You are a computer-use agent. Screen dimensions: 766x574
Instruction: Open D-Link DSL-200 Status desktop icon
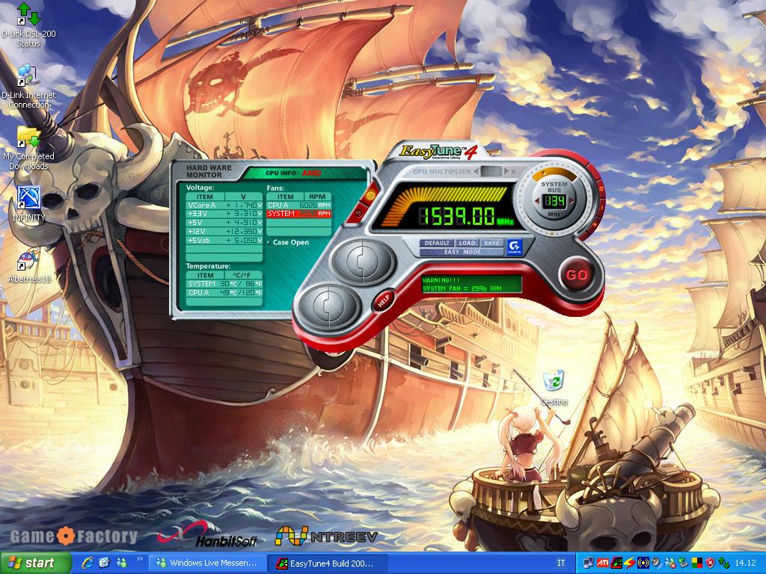pyautogui.click(x=28, y=25)
